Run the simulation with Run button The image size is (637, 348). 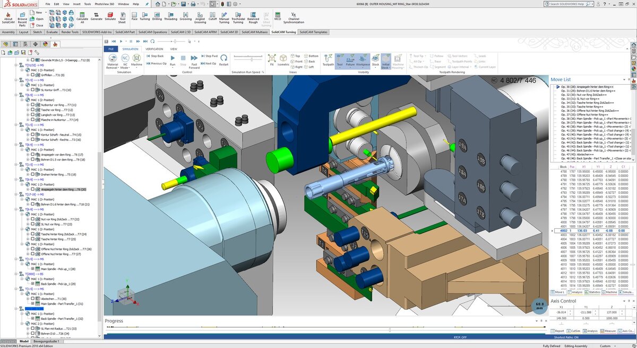tap(173, 59)
